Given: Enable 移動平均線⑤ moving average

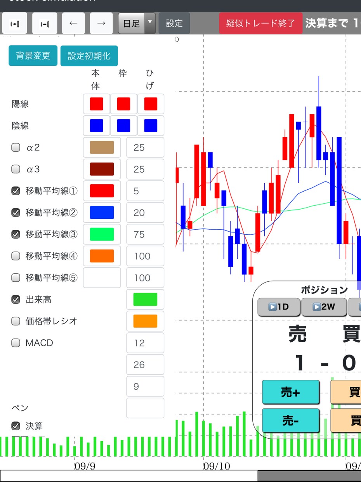Looking at the screenshot, I should (x=16, y=278).
